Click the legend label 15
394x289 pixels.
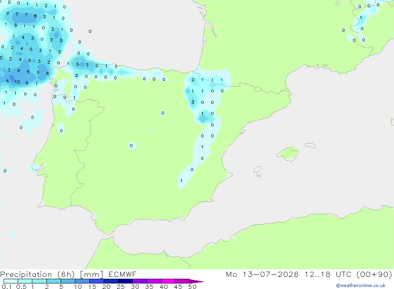(92, 287)
